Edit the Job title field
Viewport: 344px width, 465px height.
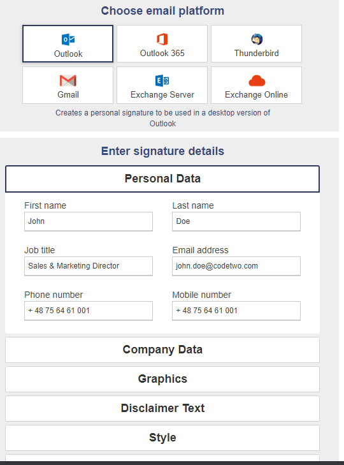point(89,266)
